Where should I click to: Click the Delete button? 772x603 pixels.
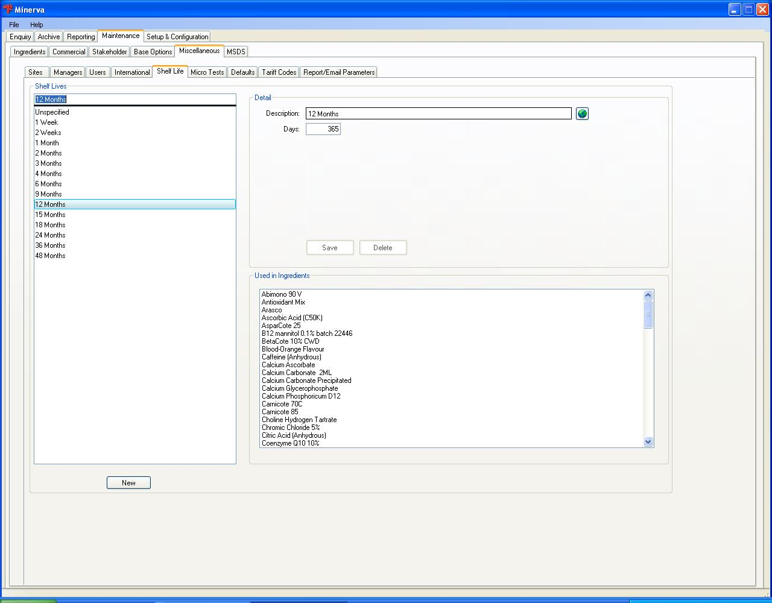[383, 248]
